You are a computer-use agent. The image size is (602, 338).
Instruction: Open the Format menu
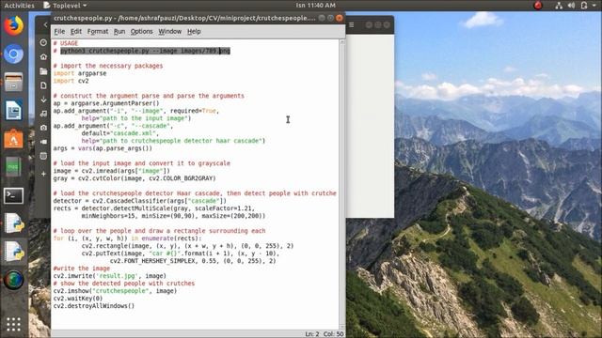98,31
